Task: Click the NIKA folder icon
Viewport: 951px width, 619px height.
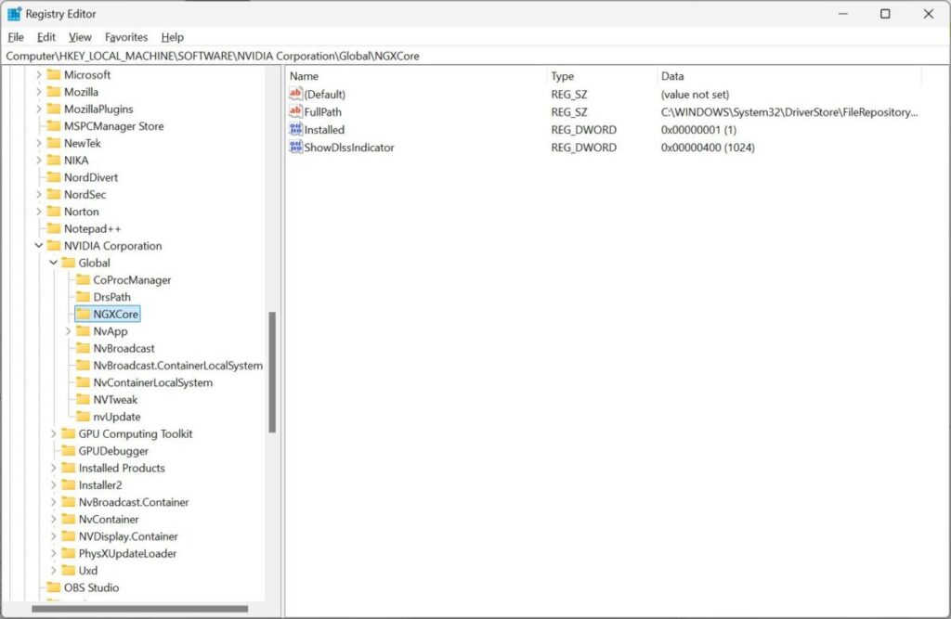Action: coord(54,160)
